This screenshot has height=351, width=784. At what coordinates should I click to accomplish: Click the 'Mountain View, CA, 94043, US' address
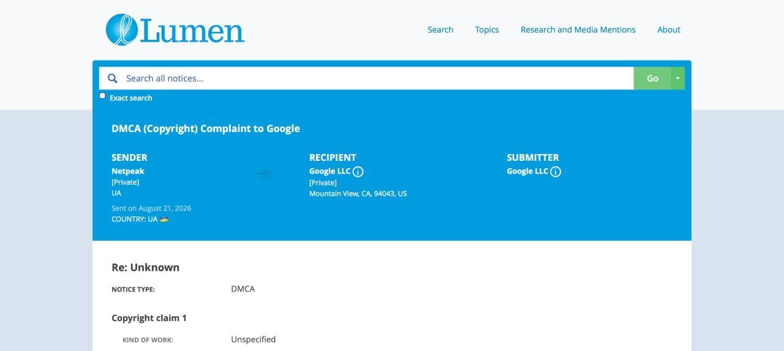click(x=358, y=193)
